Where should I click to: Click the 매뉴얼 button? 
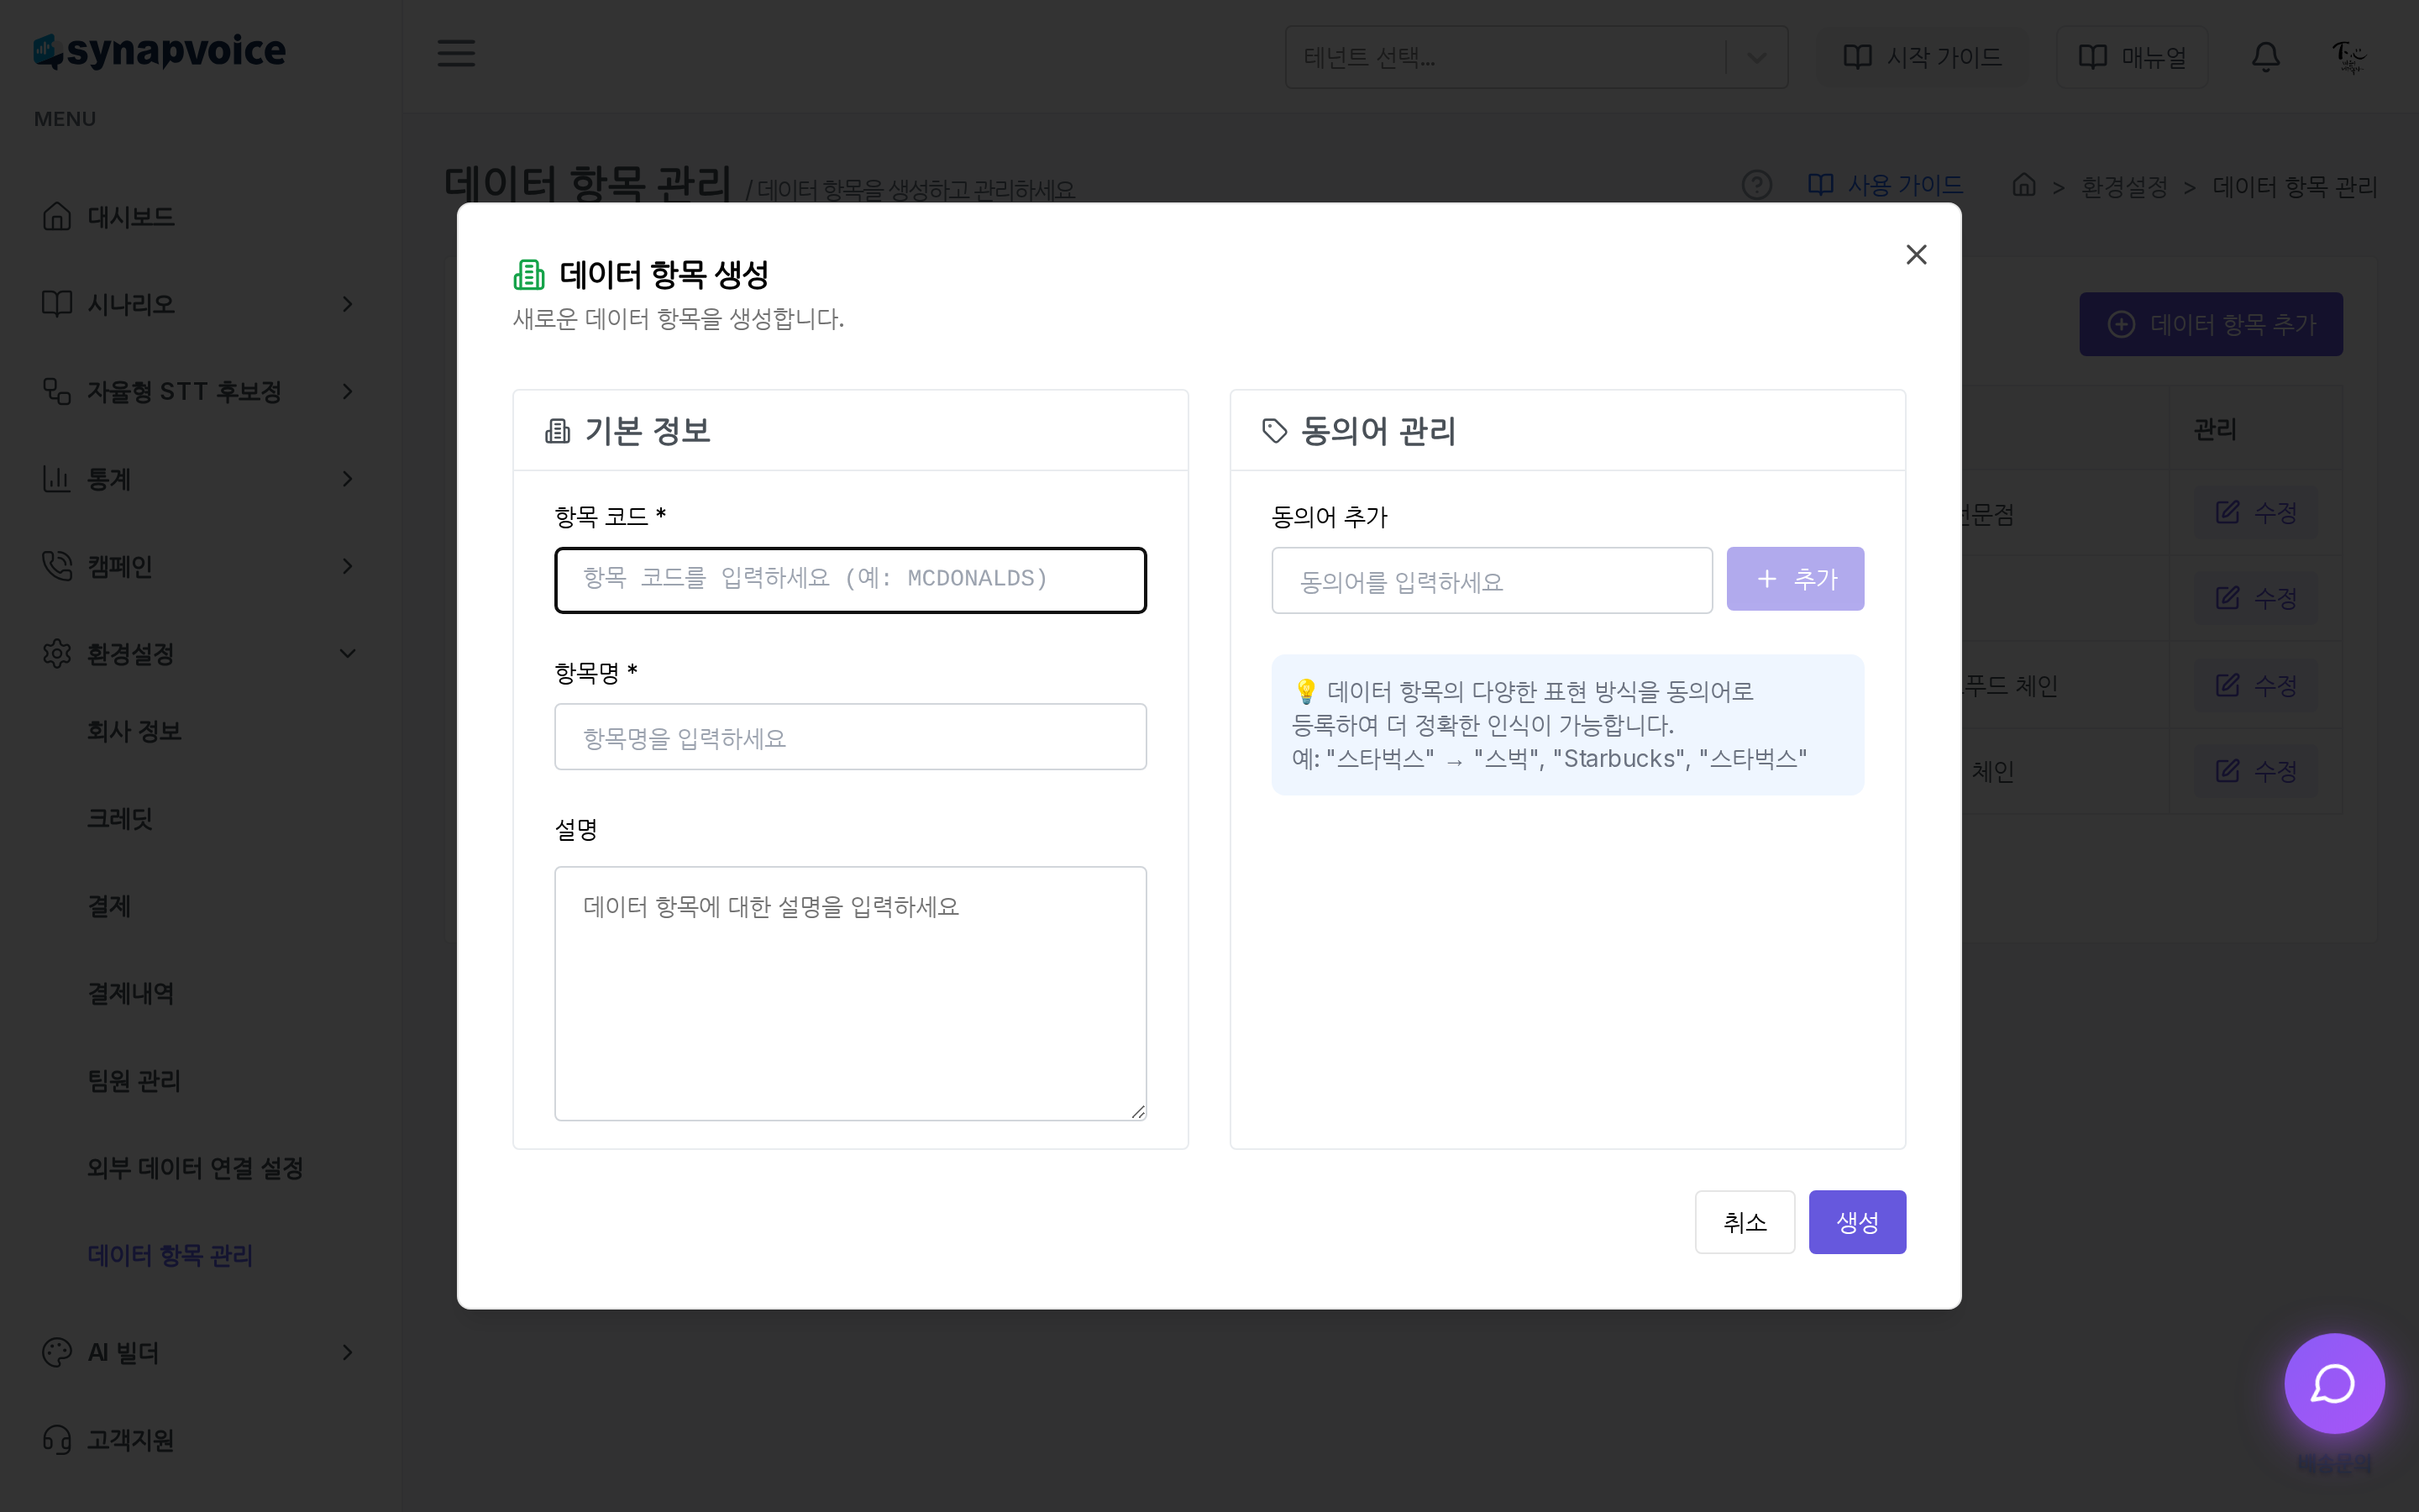pos(2132,57)
